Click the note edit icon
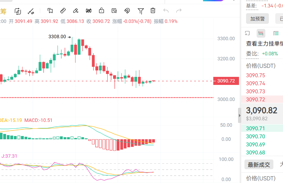This screenshot has height=183, width=283. coord(114,11)
